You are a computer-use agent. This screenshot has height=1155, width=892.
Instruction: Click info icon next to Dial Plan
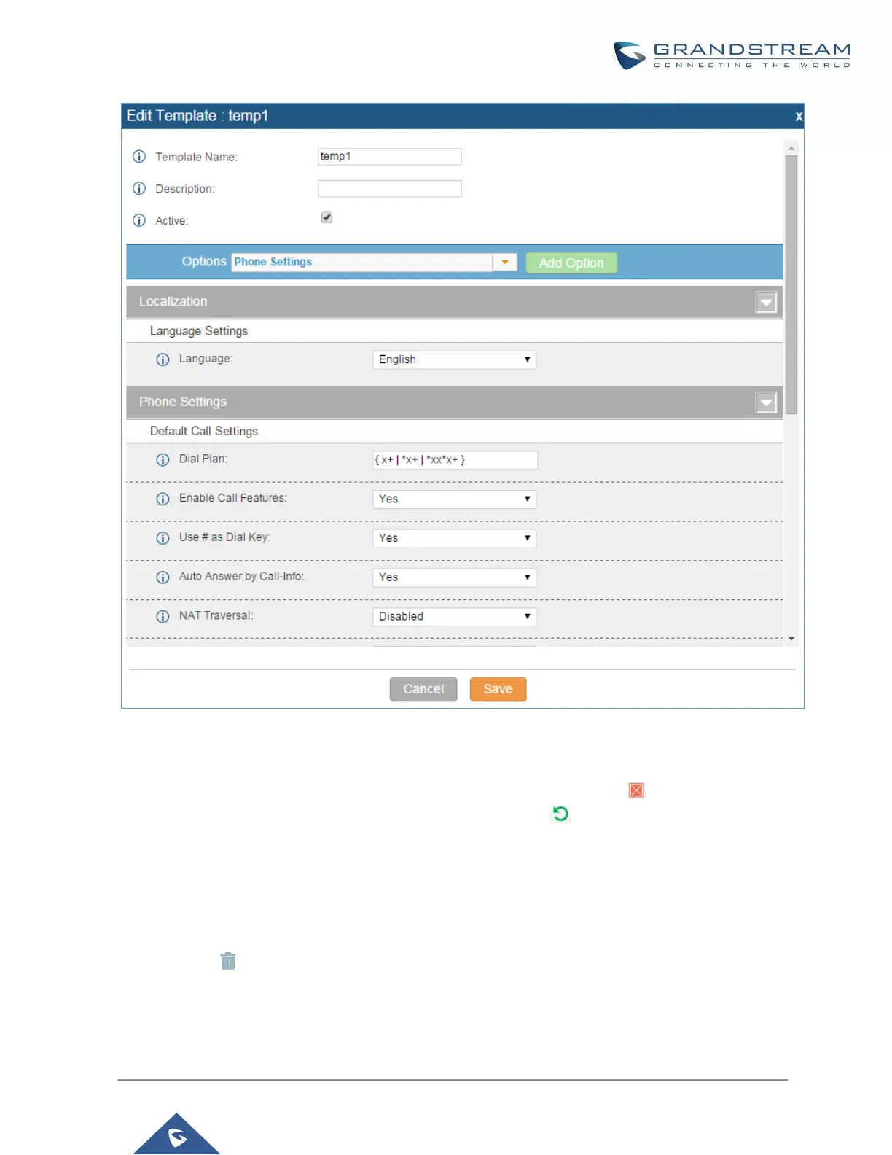tap(163, 460)
